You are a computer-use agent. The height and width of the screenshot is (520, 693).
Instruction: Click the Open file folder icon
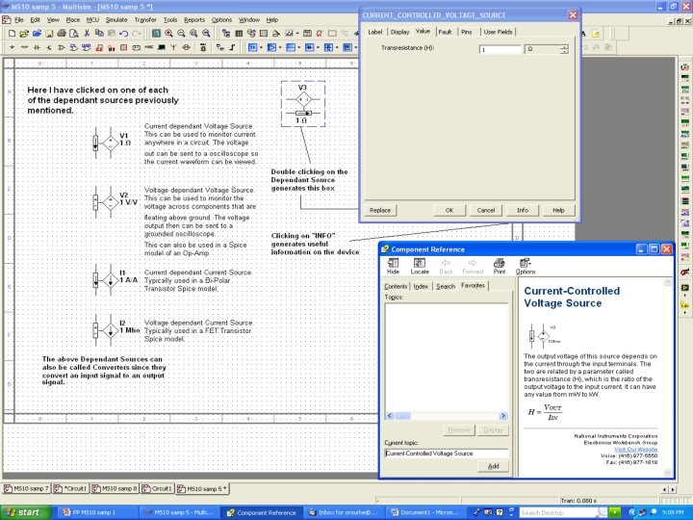pos(24,33)
